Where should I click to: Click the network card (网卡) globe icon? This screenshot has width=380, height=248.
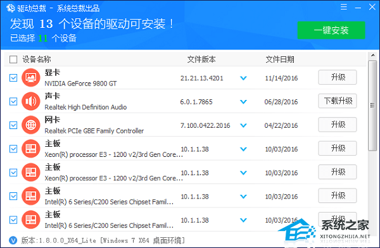[x=31, y=125]
